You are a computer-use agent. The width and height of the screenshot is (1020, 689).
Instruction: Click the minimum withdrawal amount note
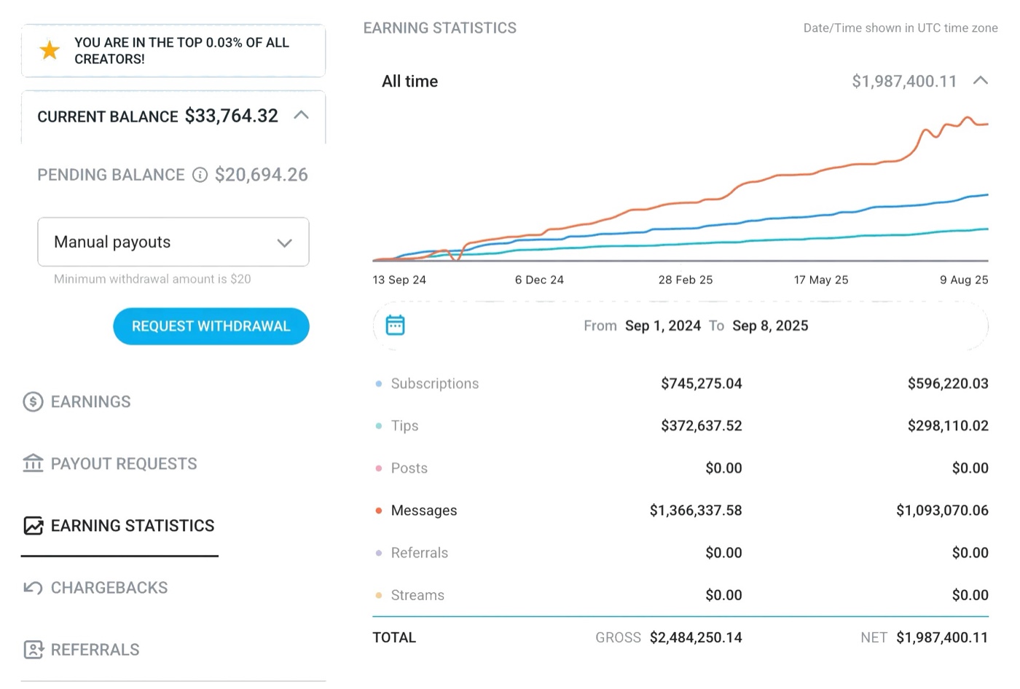(152, 279)
